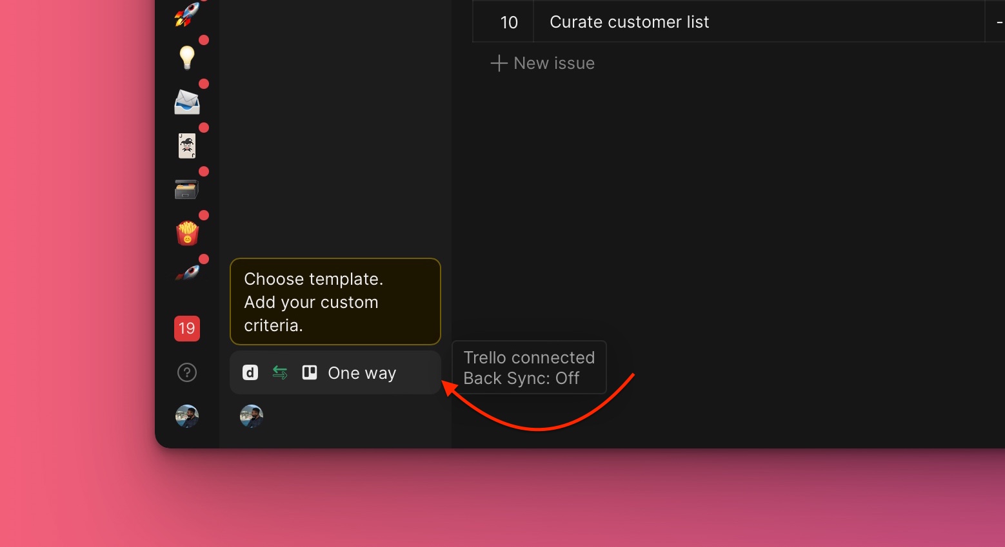
Task: Add a New issue
Action: pos(542,63)
